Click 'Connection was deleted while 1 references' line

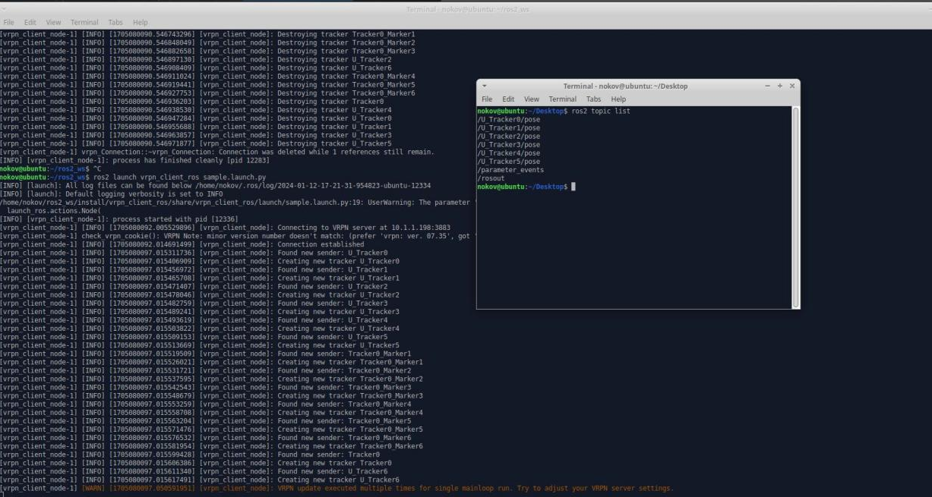click(217, 152)
